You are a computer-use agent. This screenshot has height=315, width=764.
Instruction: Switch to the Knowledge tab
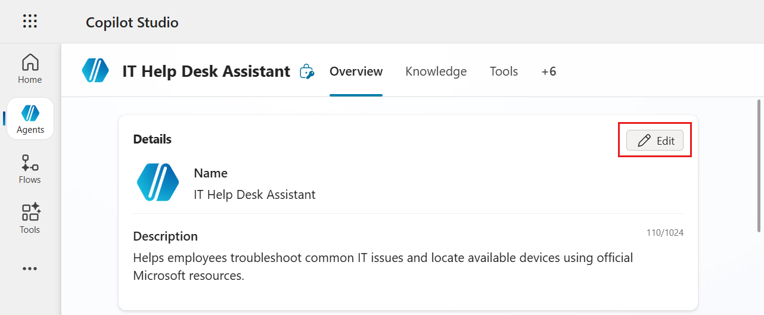[x=436, y=71]
